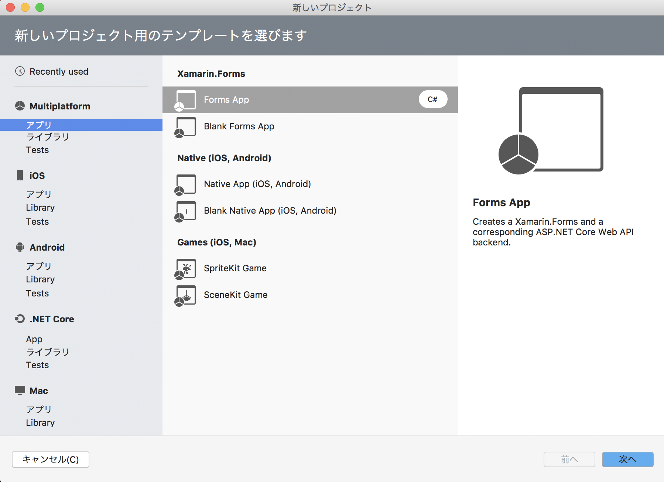This screenshot has height=482, width=664.
Task: Select ライブラリ under Multiplatform
Action: pyautogui.click(x=48, y=137)
